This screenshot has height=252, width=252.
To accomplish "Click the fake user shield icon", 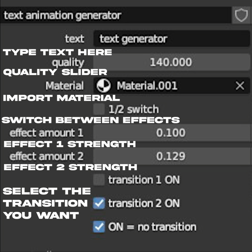I will [x=241, y=16].
